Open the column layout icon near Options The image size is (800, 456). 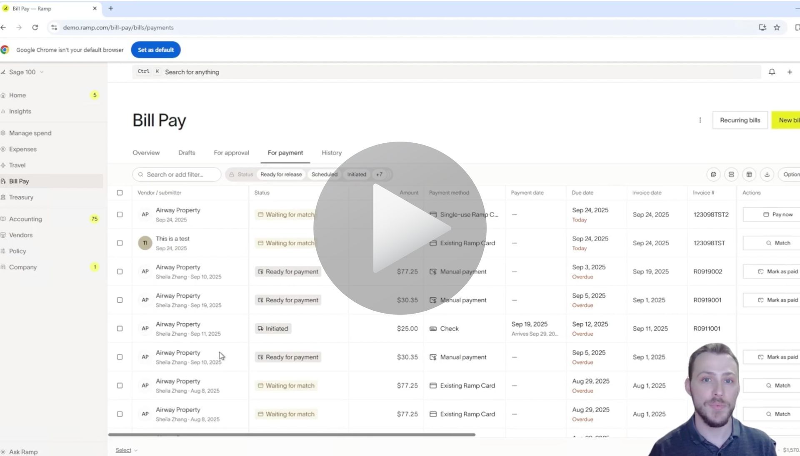pyautogui.click(x=749, y=174)
